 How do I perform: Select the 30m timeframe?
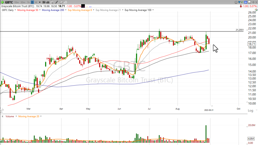click(23, 2)
